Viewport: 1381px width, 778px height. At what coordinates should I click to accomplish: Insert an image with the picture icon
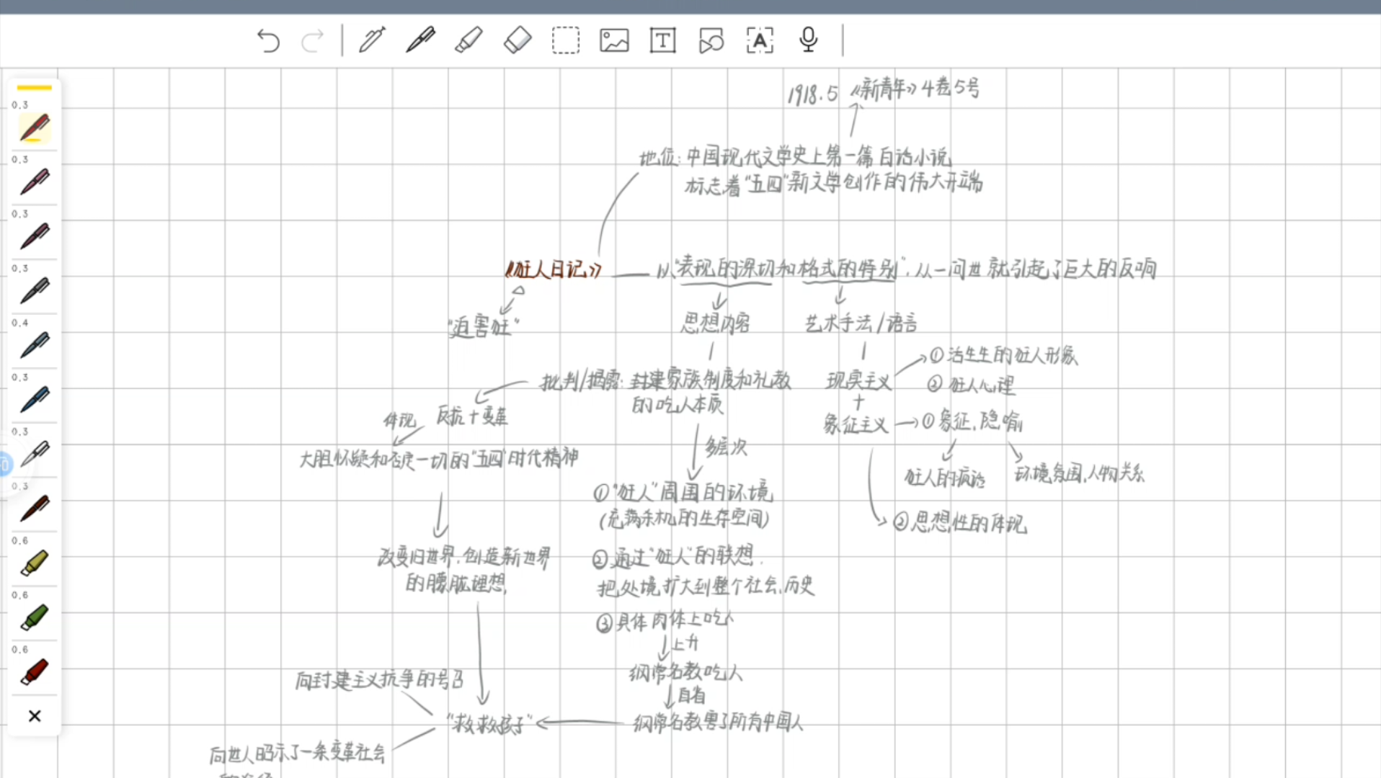coord(614,40)
